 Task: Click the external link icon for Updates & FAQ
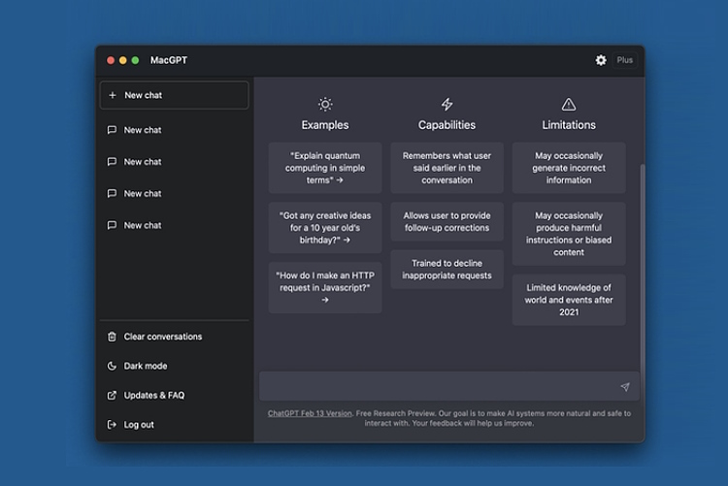click(x=113, y=395)
